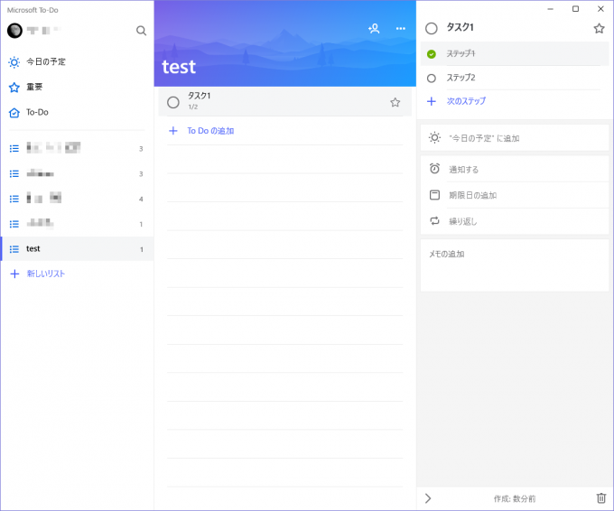Click the plus icon beside 次のステップ

pyautogui.click(x=432, y=101)
